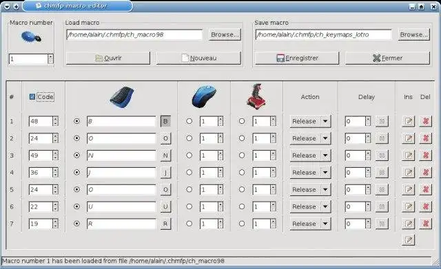Delete row 5 with red X
Image resolution: width=441 pixels, height=269 pixels.
[426, 189]
